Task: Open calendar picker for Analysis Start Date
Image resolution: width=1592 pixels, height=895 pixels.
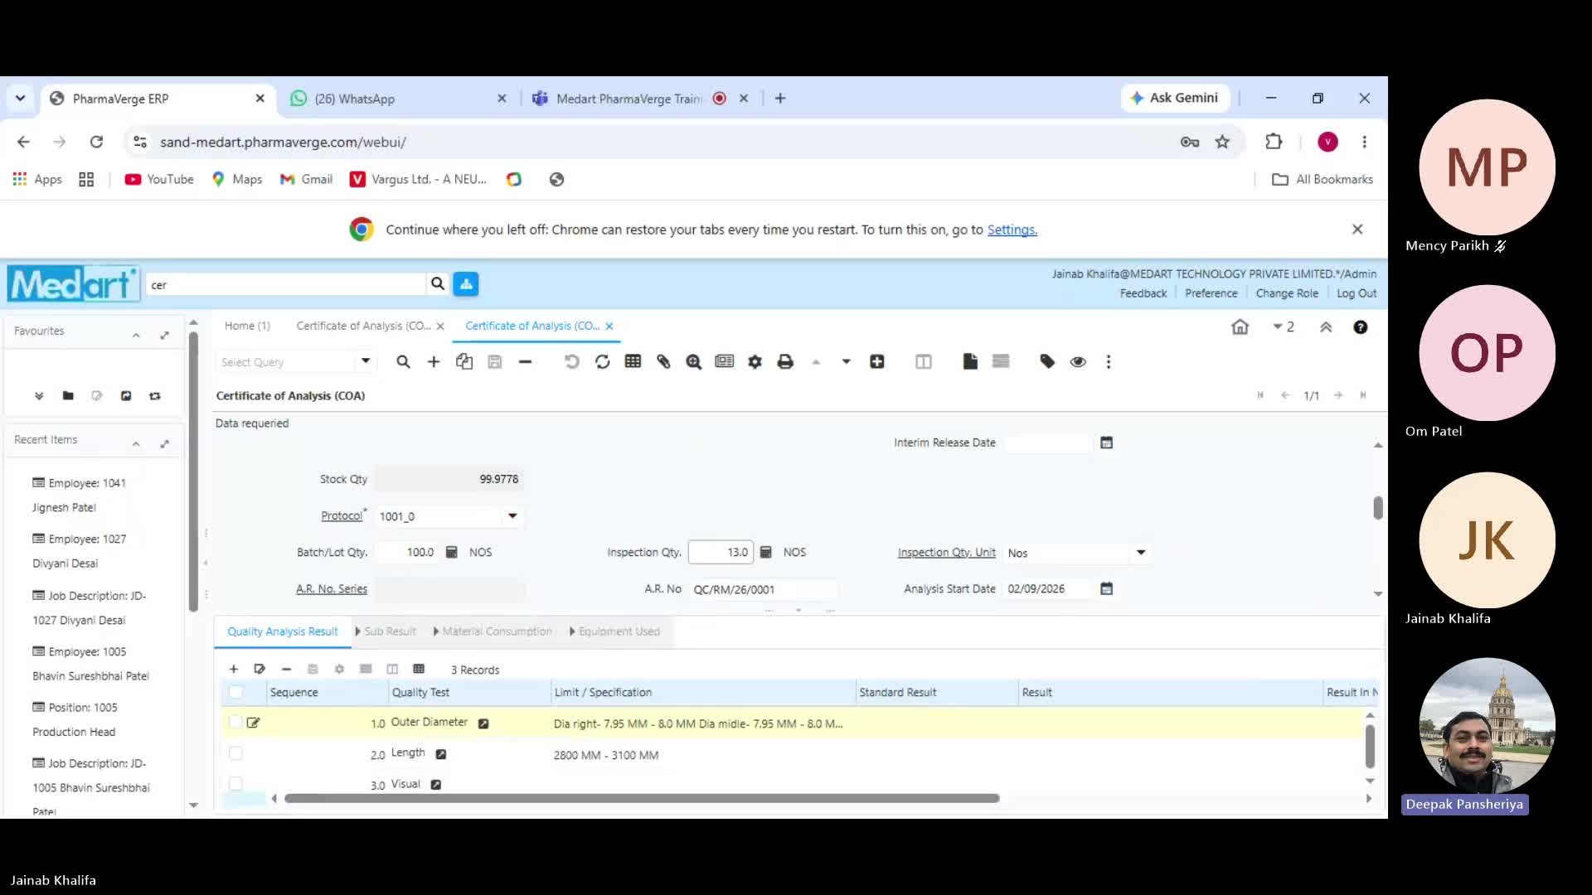Action: (x=1106, y=589)
